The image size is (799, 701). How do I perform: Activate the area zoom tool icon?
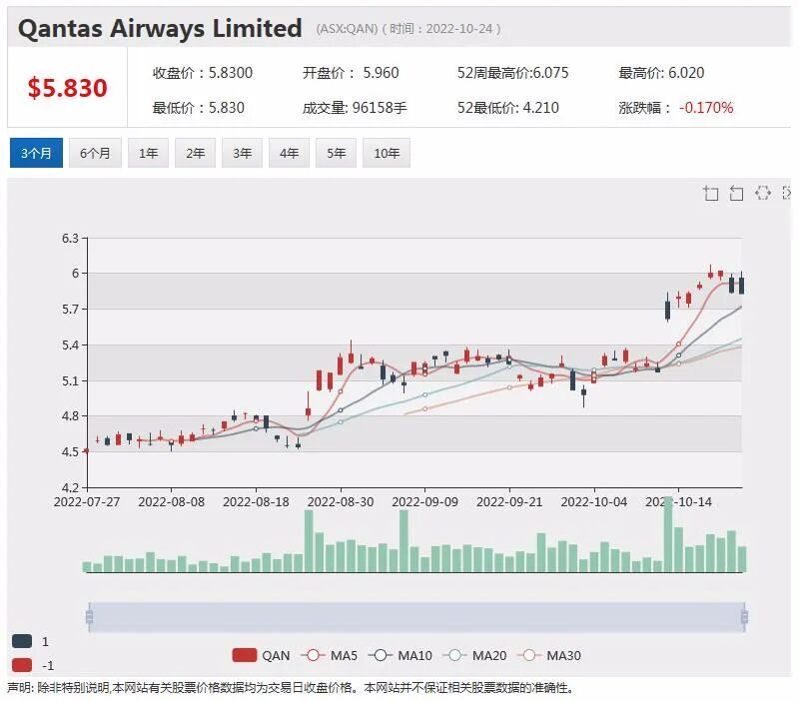click(x=711, y=194)
